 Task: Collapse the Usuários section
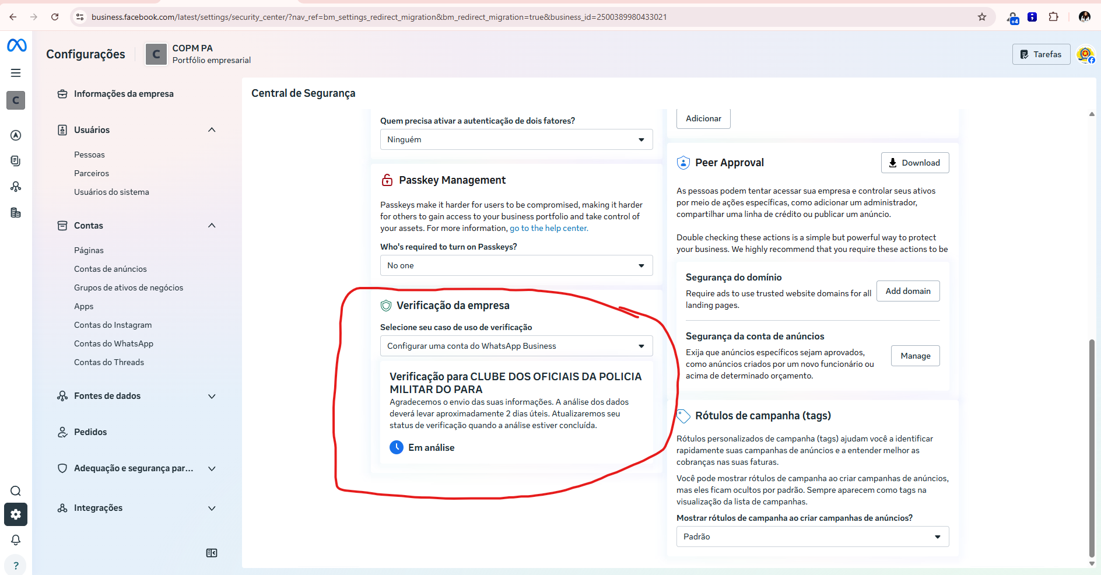(212, 129)
